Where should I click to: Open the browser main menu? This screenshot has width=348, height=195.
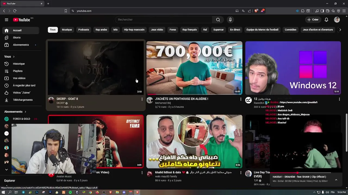pyautogui.click(x=344, y=11)
